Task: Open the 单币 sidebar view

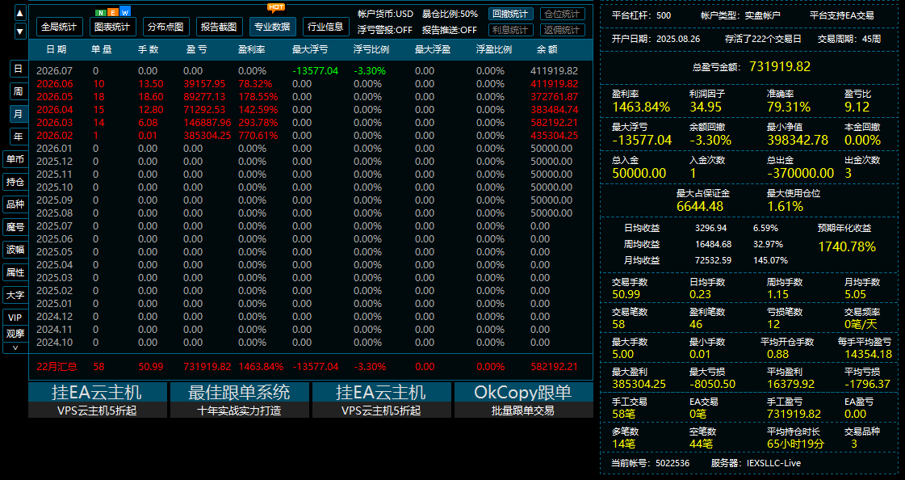Action: 15,159
